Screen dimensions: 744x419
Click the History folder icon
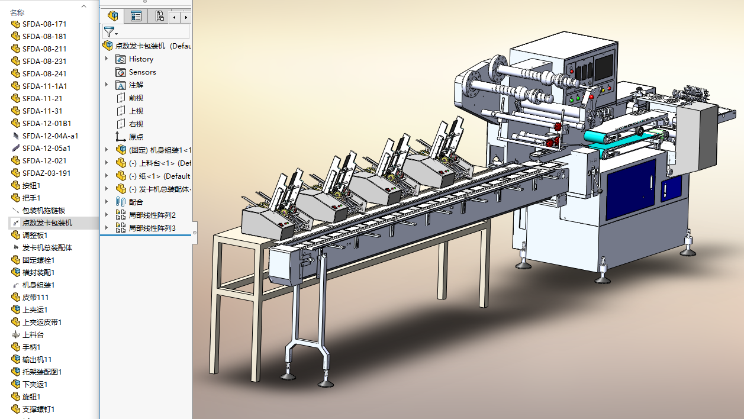pyautogui.click(x=121, y=59)
